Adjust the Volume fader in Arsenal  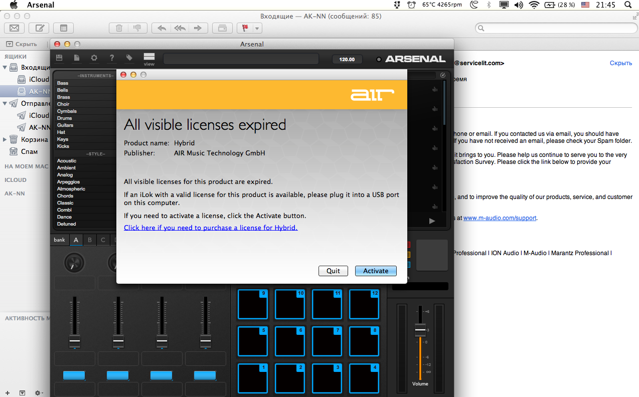pyautogui.click(x=420, y=330)
